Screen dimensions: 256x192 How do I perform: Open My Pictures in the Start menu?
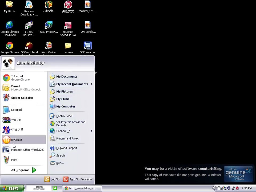pos(71,91)
